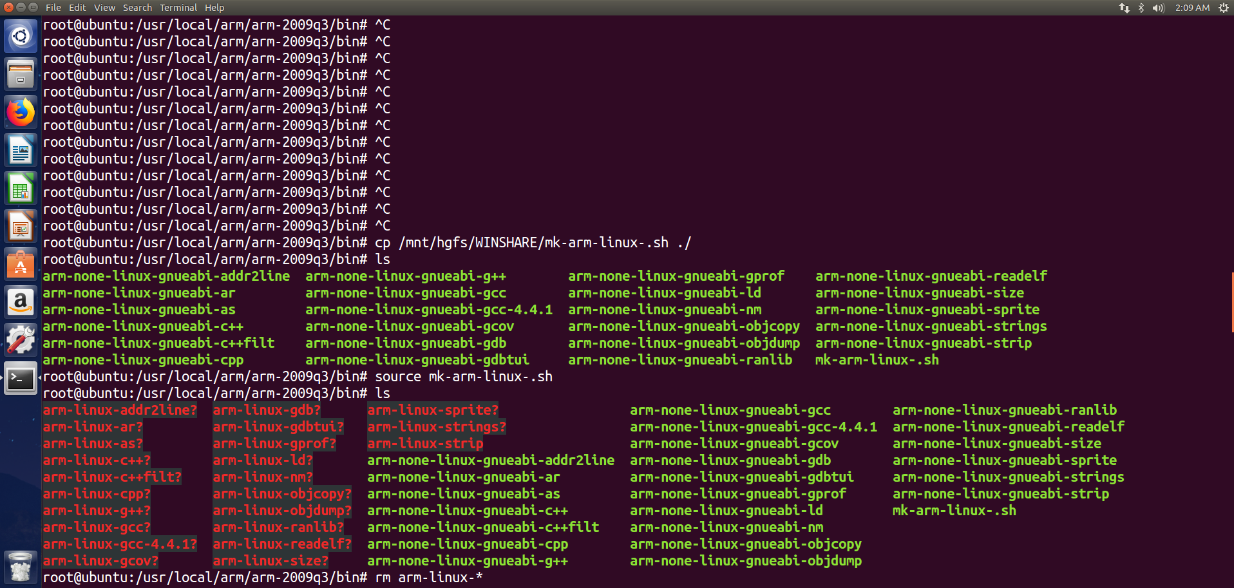The height and width of the screenshot is (588, 1234).
Task: Click the red 'arm-linux-ranlib?' entry
Action: [278, 527]
